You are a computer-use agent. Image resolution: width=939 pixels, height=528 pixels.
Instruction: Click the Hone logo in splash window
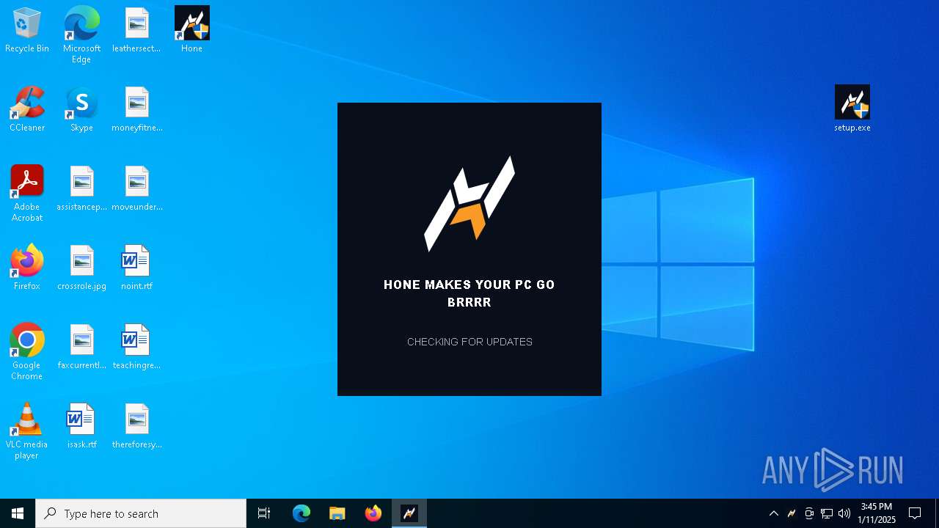[469, 203]
